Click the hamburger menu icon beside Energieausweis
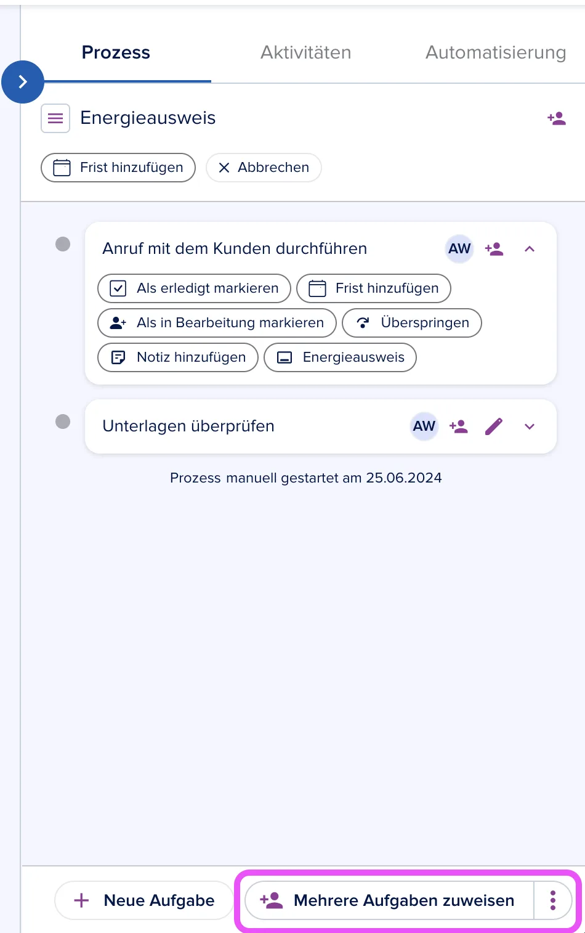This screenshot has width=585, height=933. (55, 118)
